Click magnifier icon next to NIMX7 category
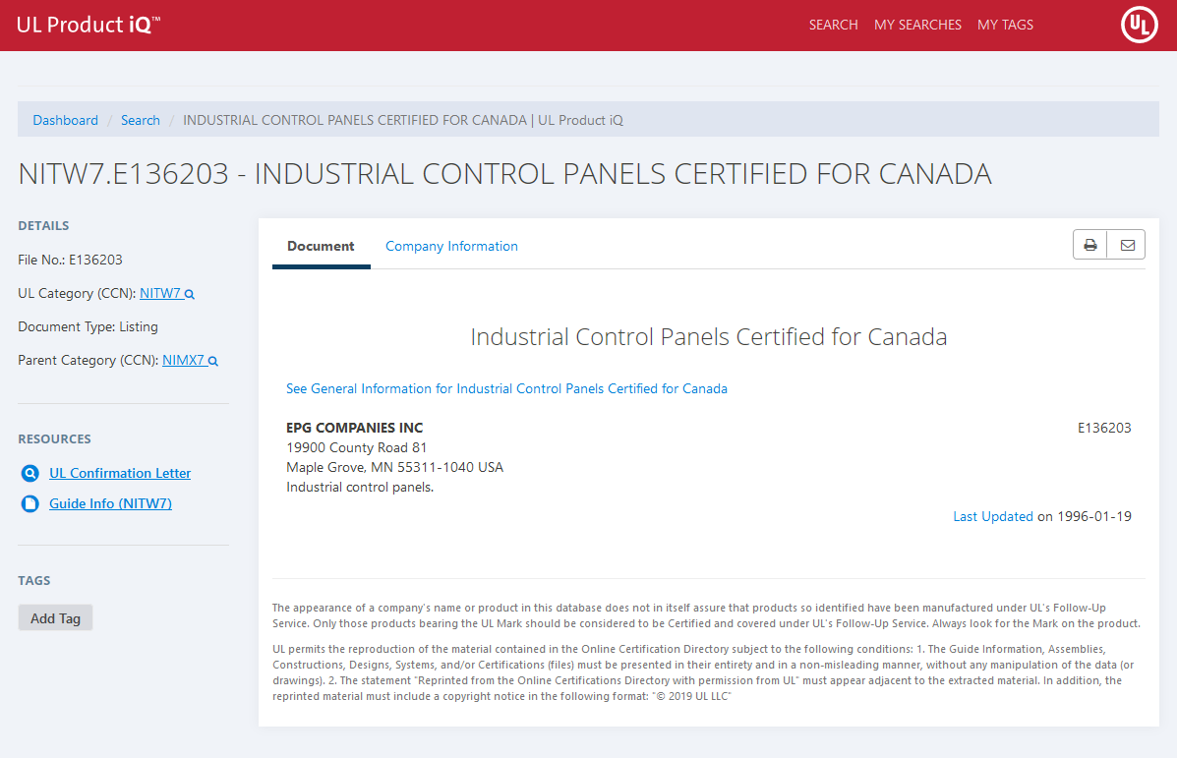The image size is (1177, 758). pyautogui.click(x=212, y=361)
